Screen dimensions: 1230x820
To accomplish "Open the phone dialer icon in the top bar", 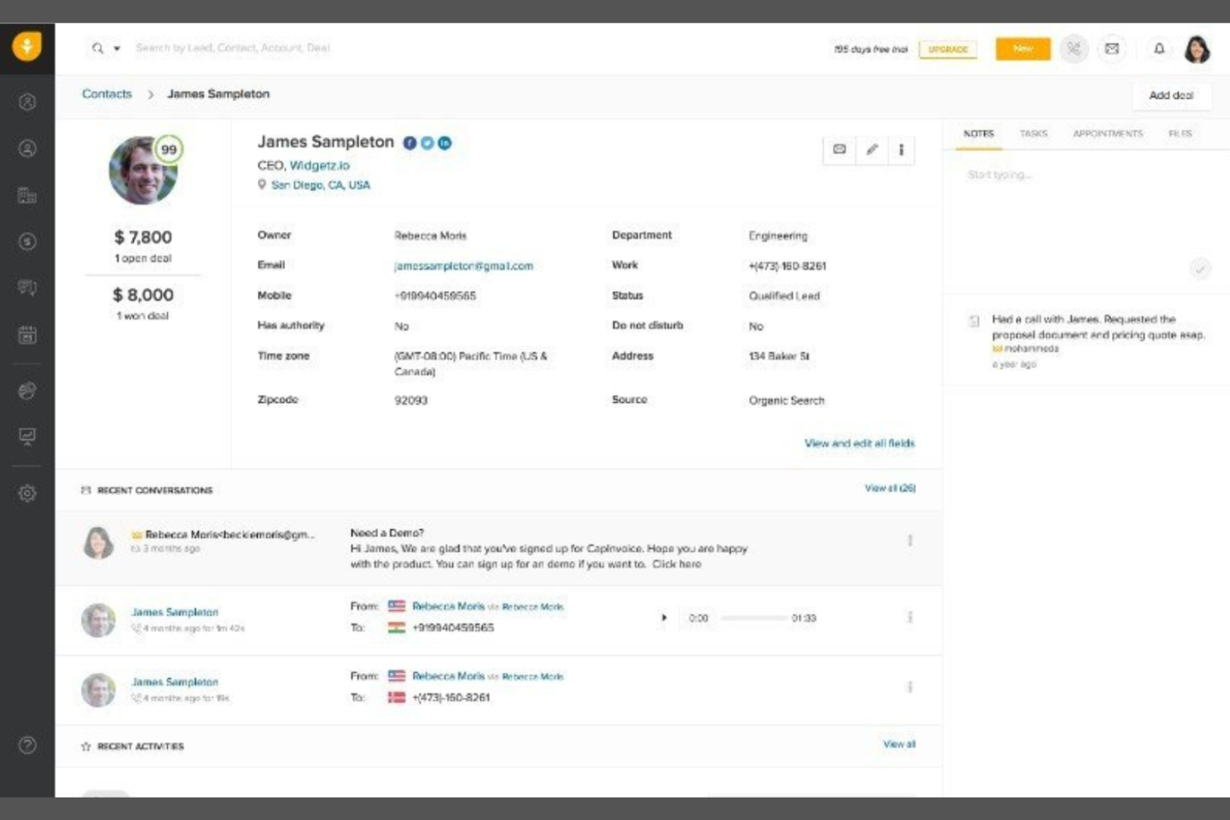I will click(1074, 49).
